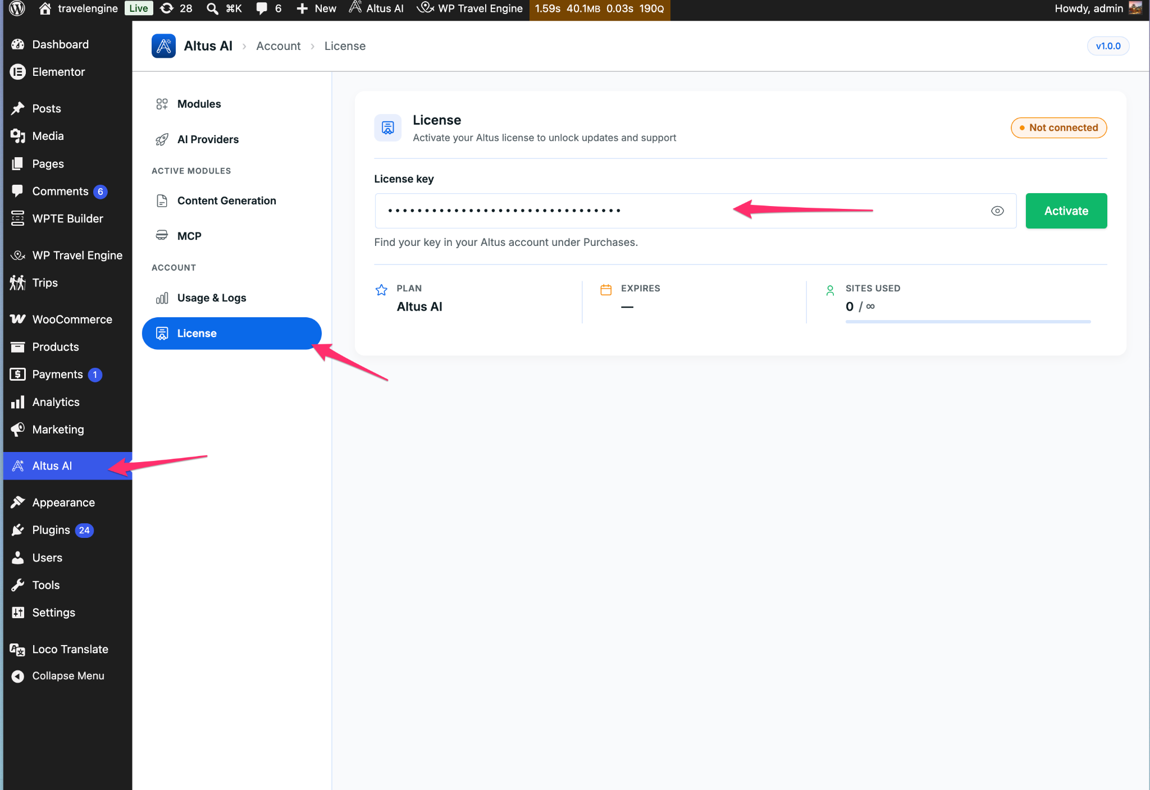Click the admin avatar thumbnail

(1135, 8)
